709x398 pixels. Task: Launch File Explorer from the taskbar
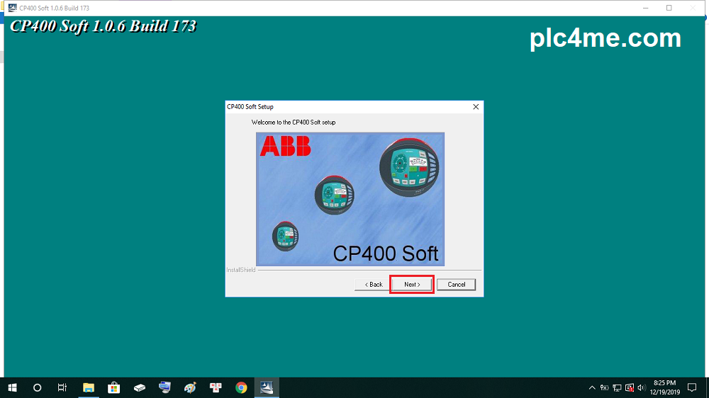click(89, 387)
